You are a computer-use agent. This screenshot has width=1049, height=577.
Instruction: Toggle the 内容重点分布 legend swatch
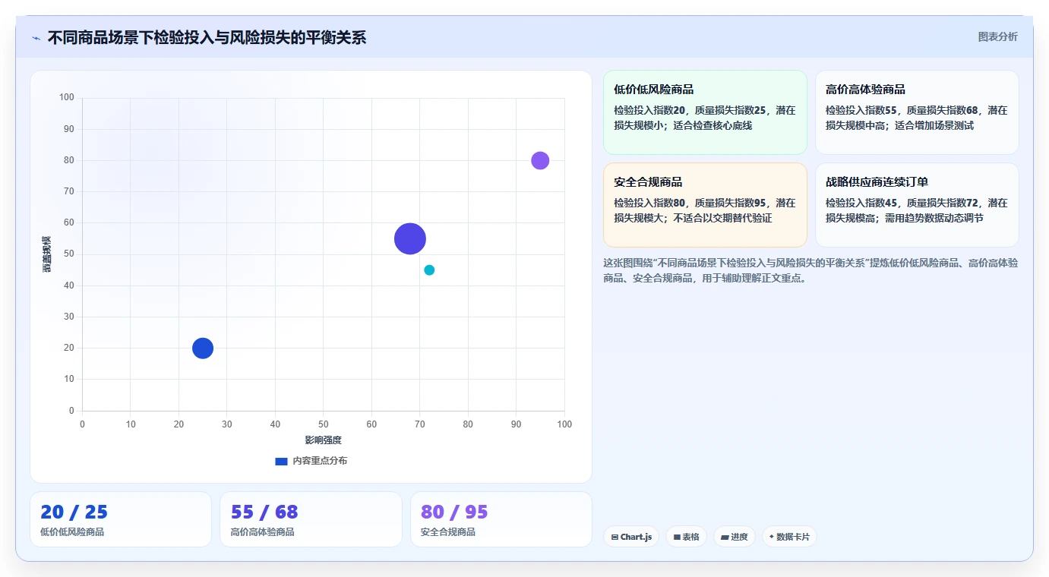(281, 461)
